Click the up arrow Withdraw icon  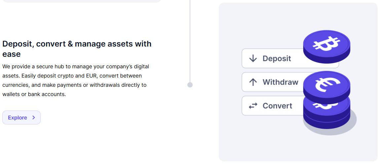point(253,82)
